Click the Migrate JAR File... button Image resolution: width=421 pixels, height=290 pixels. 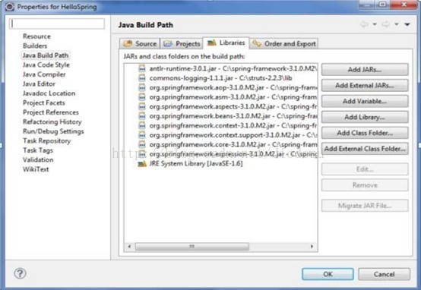pyautogui.click(x=365, y=206)
